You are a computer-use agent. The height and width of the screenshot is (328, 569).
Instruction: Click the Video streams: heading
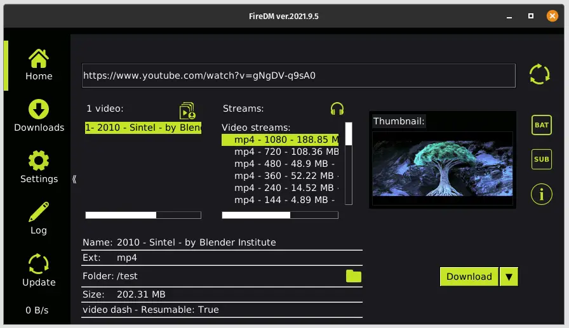point(256,128)
